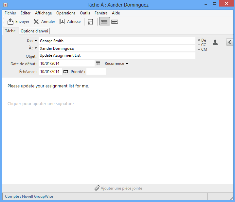Image resolution: width=235 pixels, height=202 pixels.
Task: Select the Tâche tab
Action: (x=10, y=31)
